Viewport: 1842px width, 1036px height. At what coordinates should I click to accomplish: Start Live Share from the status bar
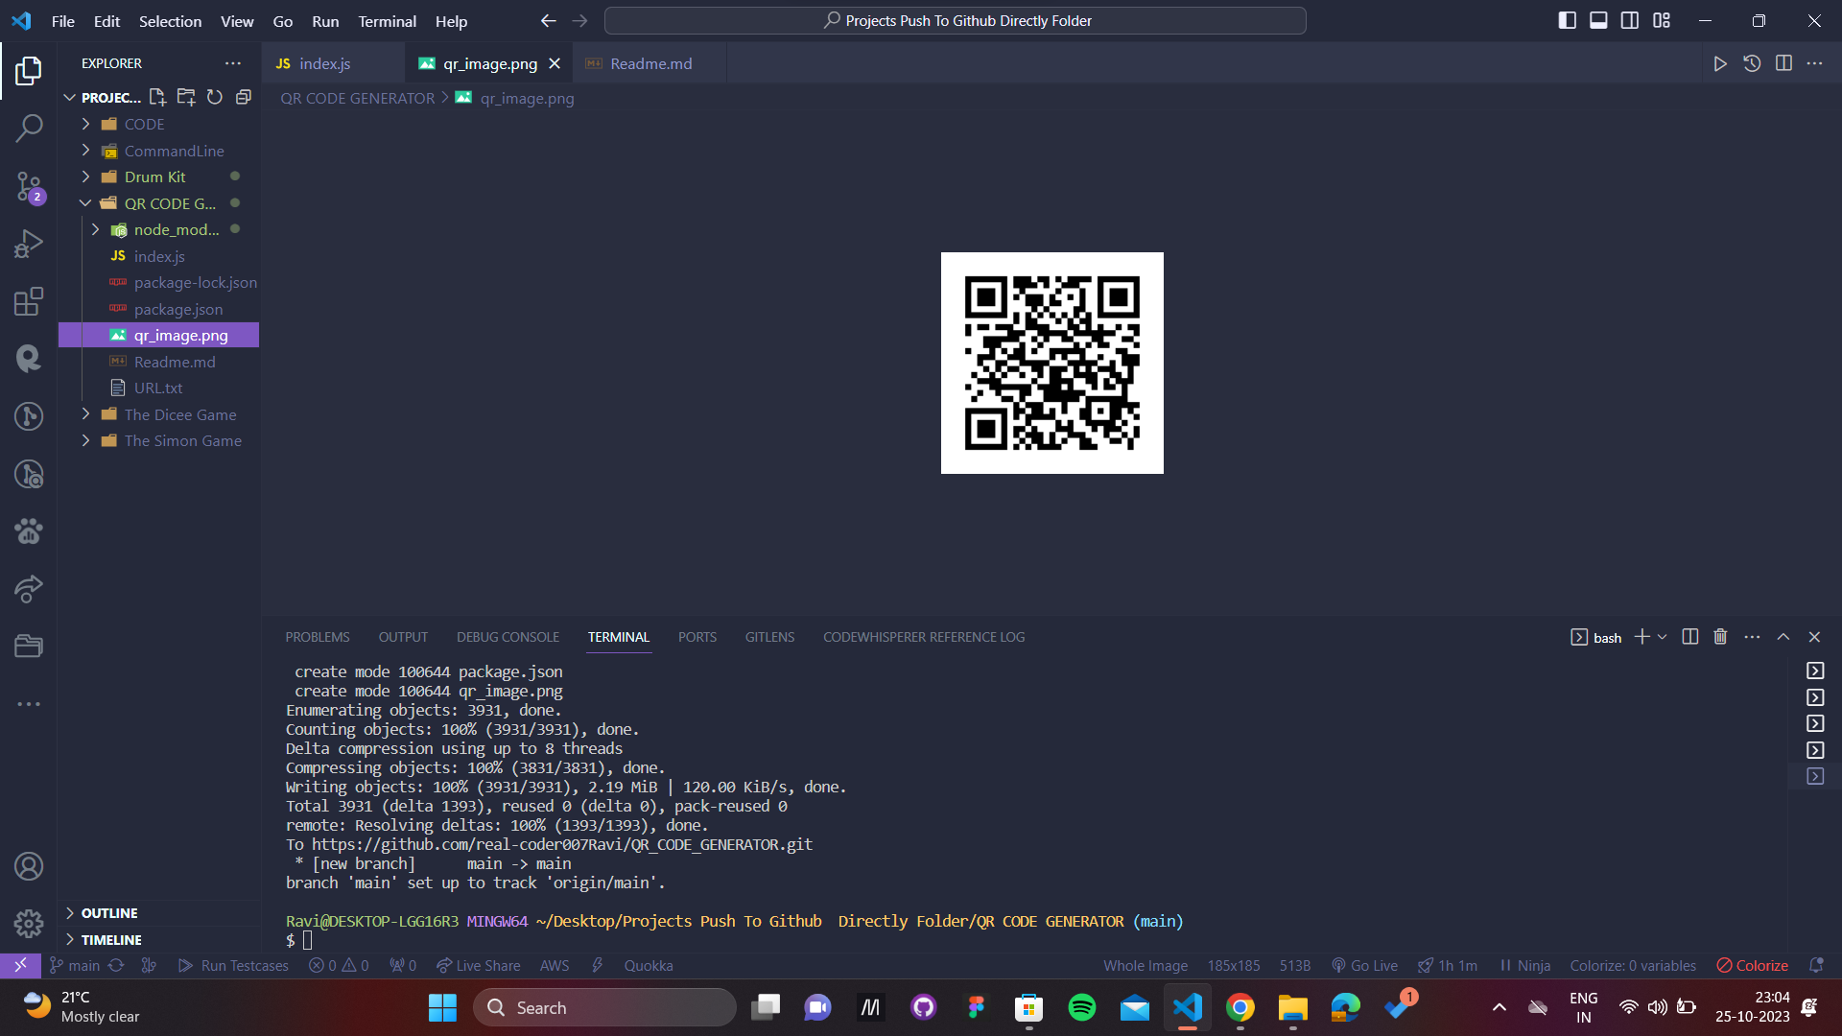(478, 965)
